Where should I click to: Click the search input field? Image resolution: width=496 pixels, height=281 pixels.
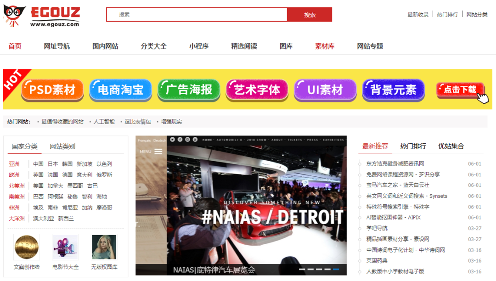[x=197, y=15]
